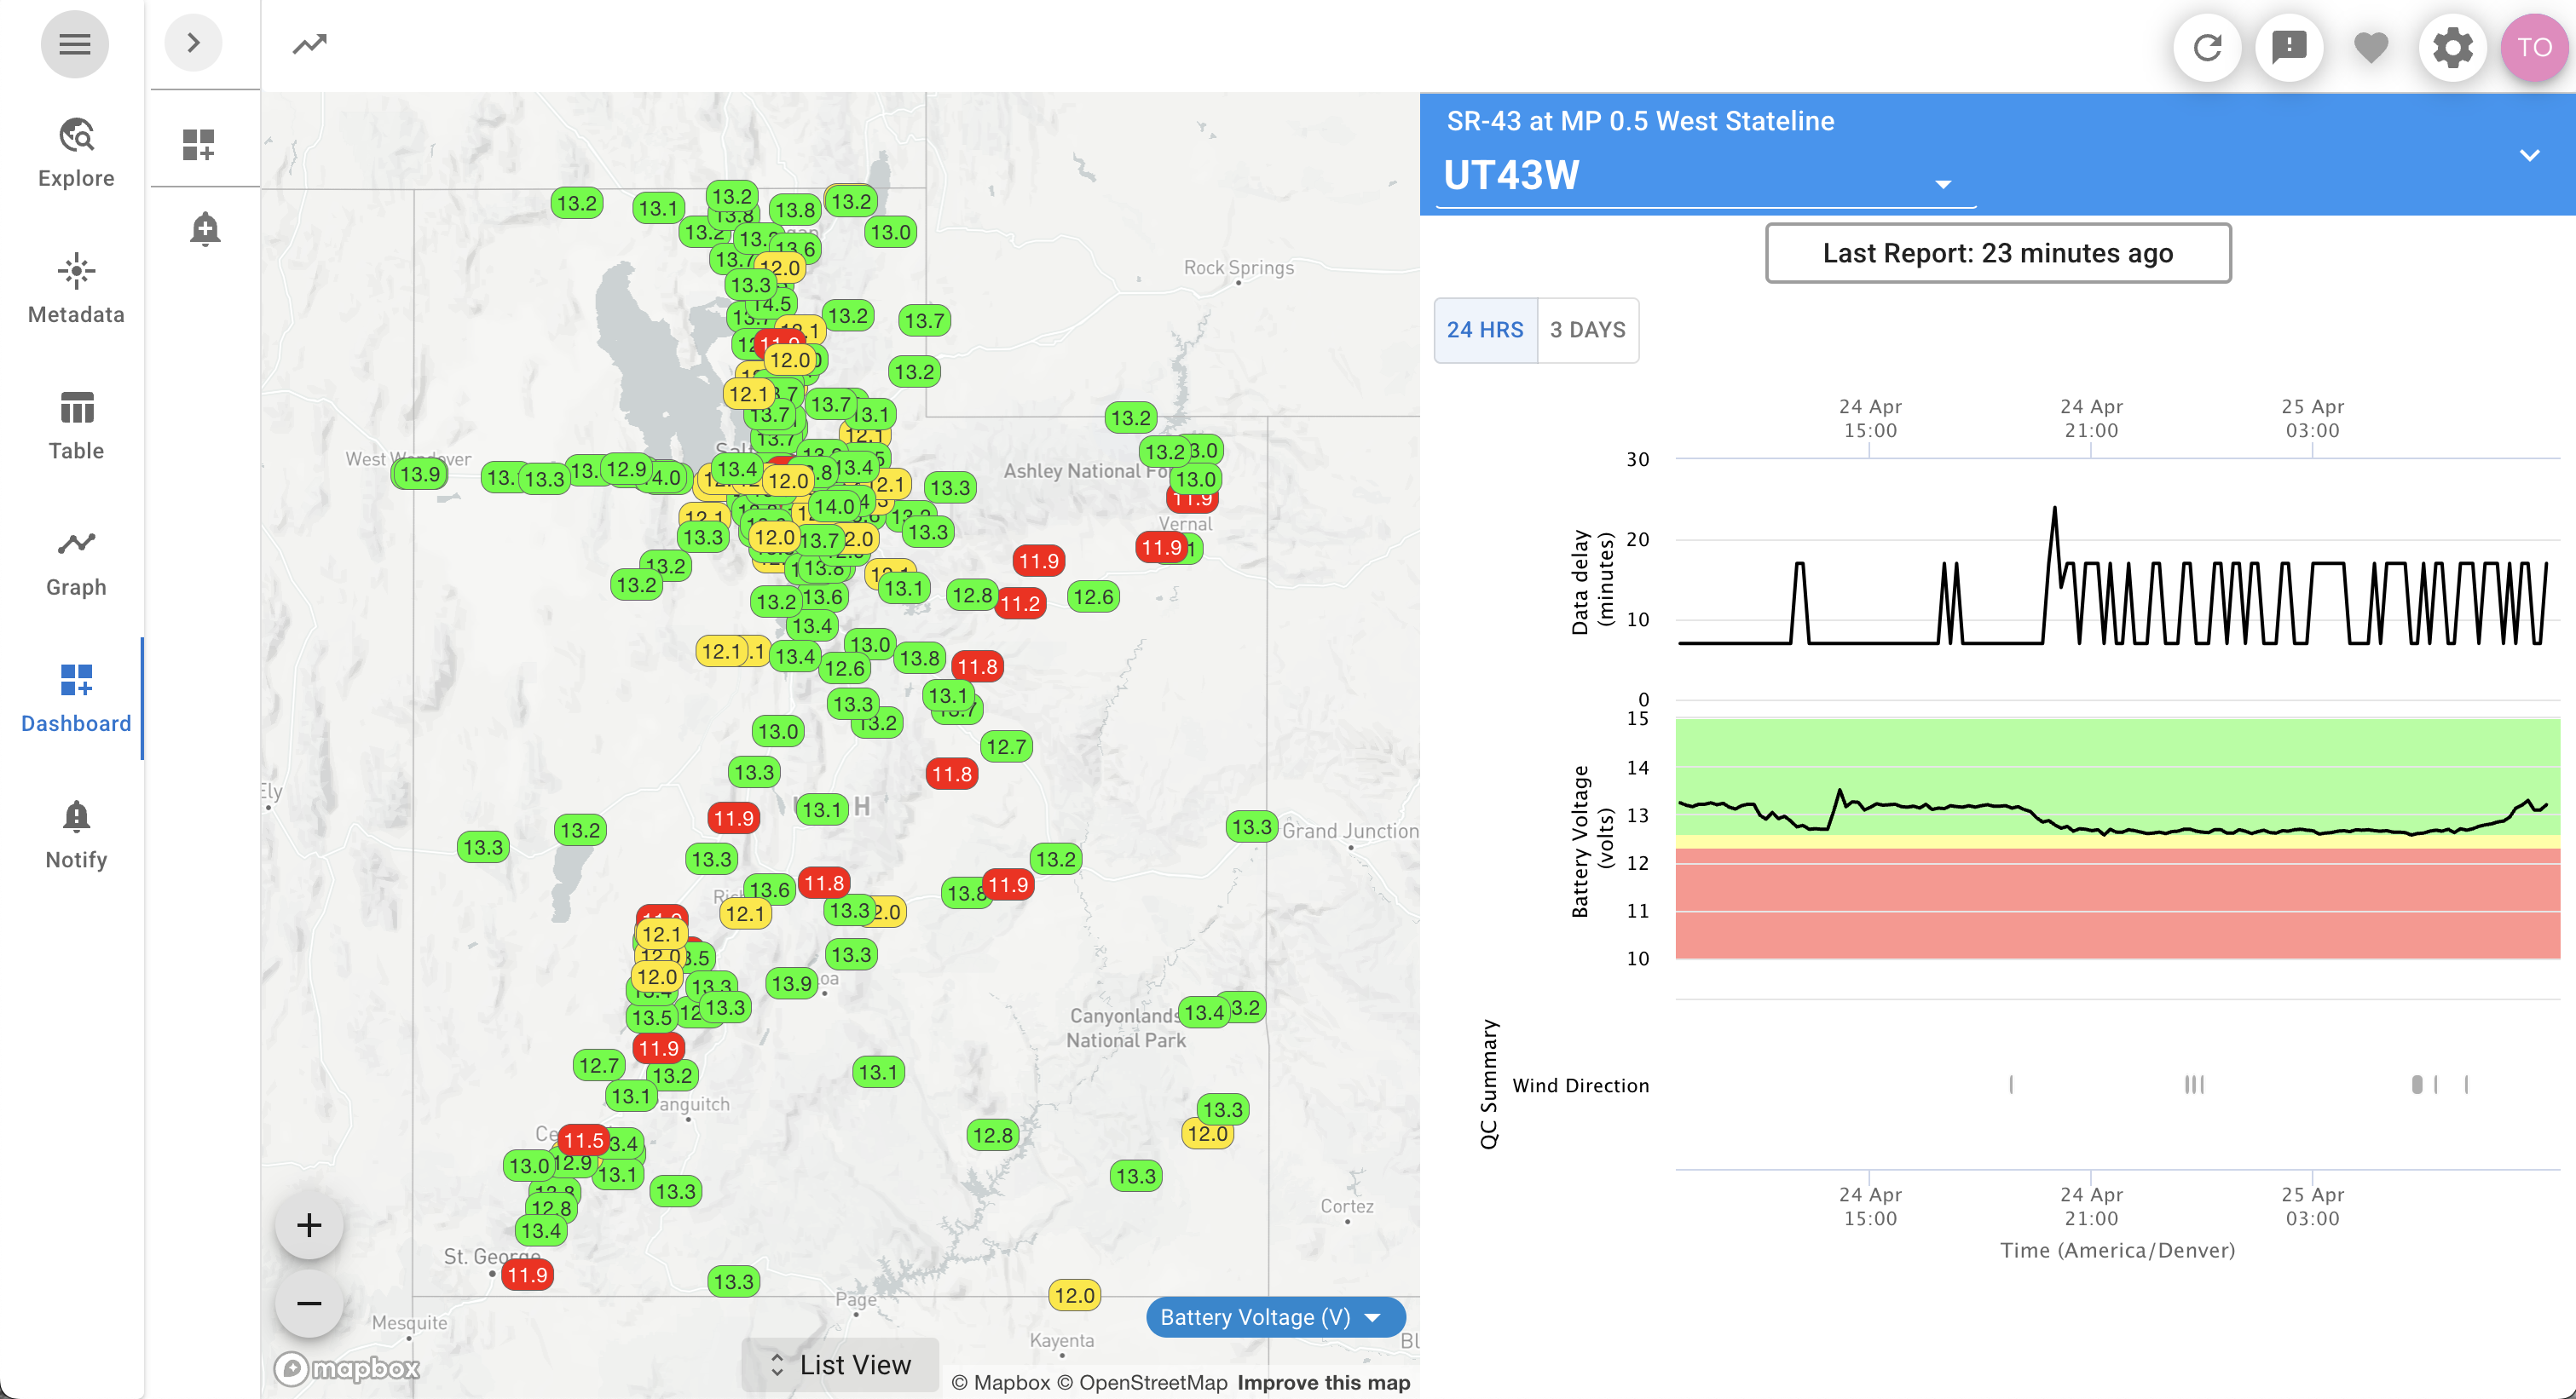Viewport: 2576px width, 1399px height.
Task: Click the heart favorite icon
Action: (2371, 47)
